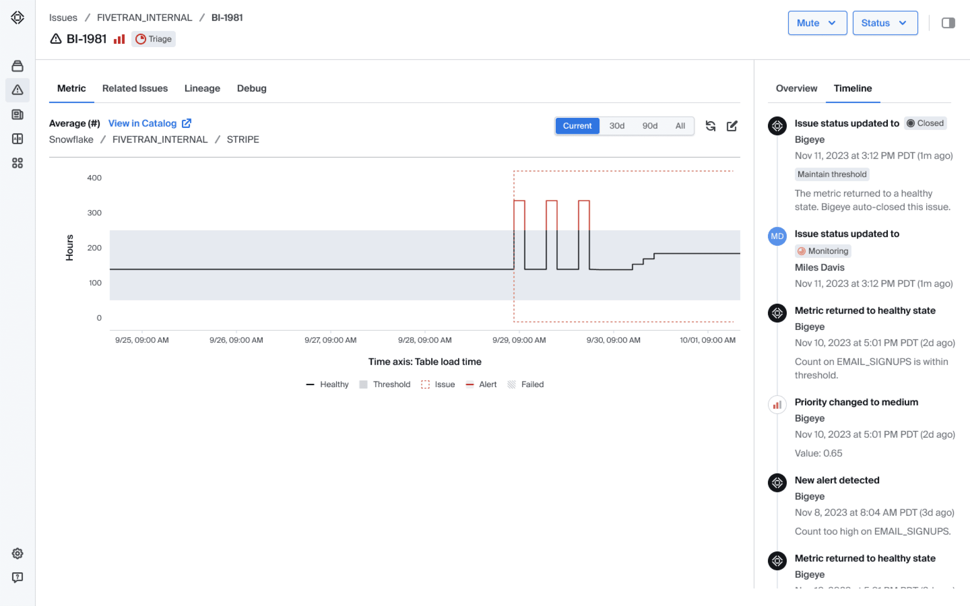Click the BI-1981 breadcrumb
Image resolution: width=970 pixels, height=606 pixels.
(x=227, y=18)
